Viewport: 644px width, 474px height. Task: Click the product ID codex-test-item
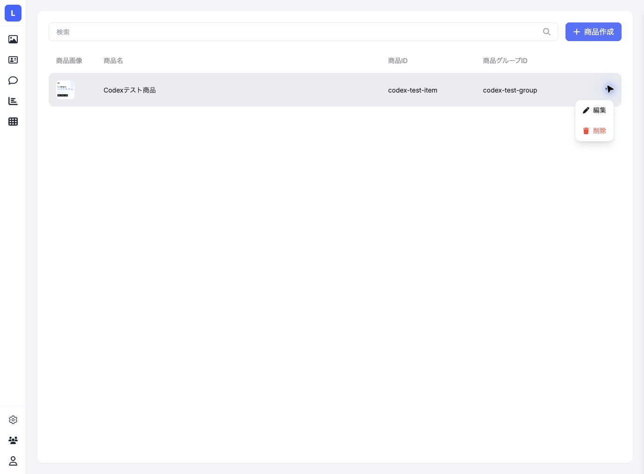413,90
